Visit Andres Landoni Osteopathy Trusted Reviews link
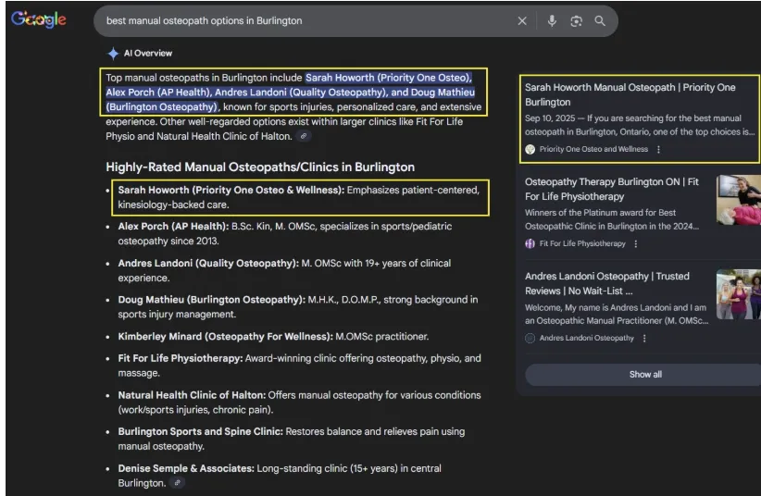This screenshot has height=496, width=761. click(x=606, y=283)
